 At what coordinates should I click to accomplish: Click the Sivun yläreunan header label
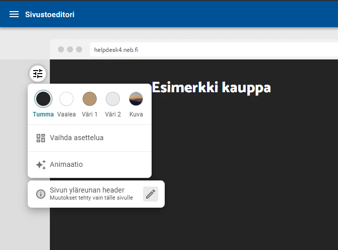(87, 190)
